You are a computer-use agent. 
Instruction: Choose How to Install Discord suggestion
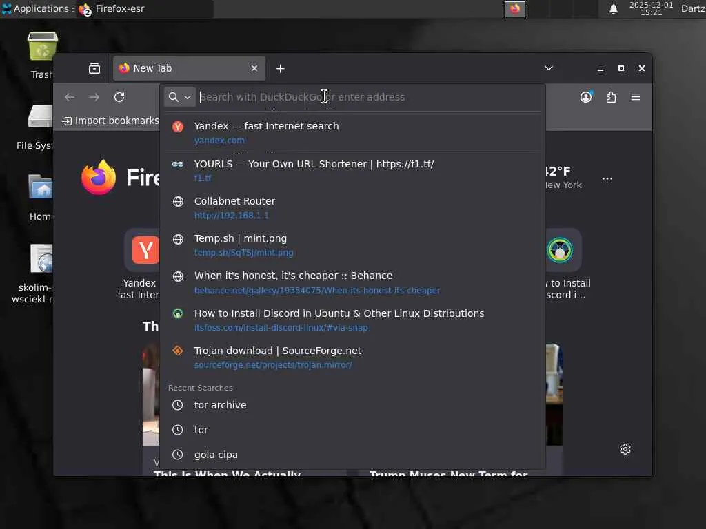click(352, 320)
